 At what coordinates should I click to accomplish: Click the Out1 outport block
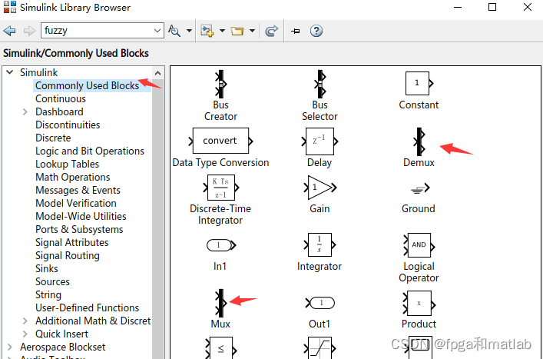(x=320, y=303)
